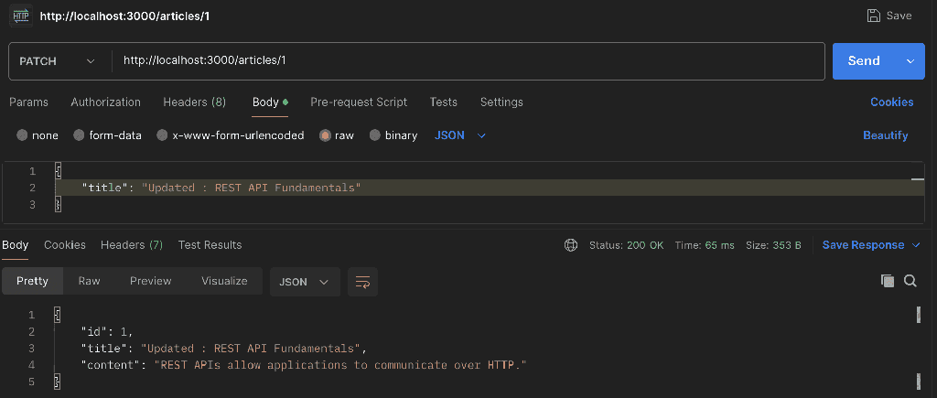This screenshot has height=398, width=937.
Task: Open the response JSON format dropdown
Action: point(305,282)
